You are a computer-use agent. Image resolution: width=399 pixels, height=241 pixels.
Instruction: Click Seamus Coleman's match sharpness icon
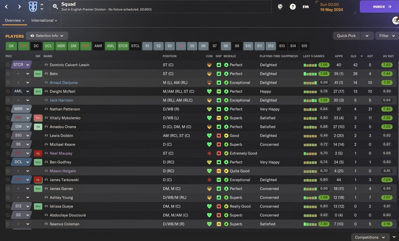coord(219,224)
